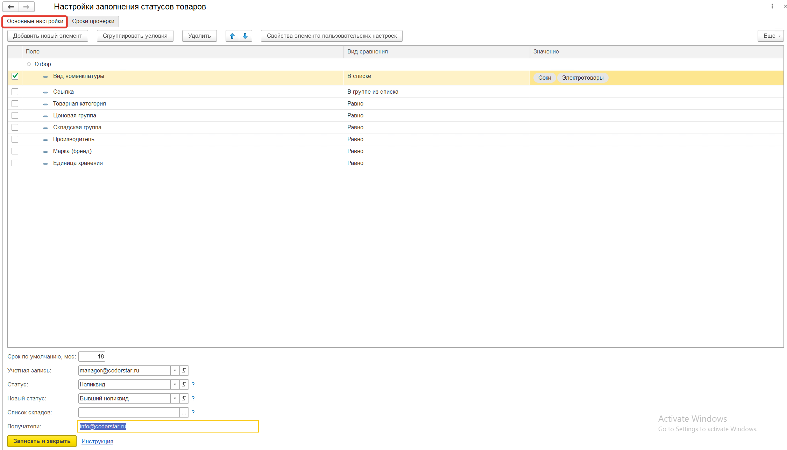The width and height of the screenshot is (787, 450).
Task: Click Срок по умолчанию months field
Action: [92, 356]
